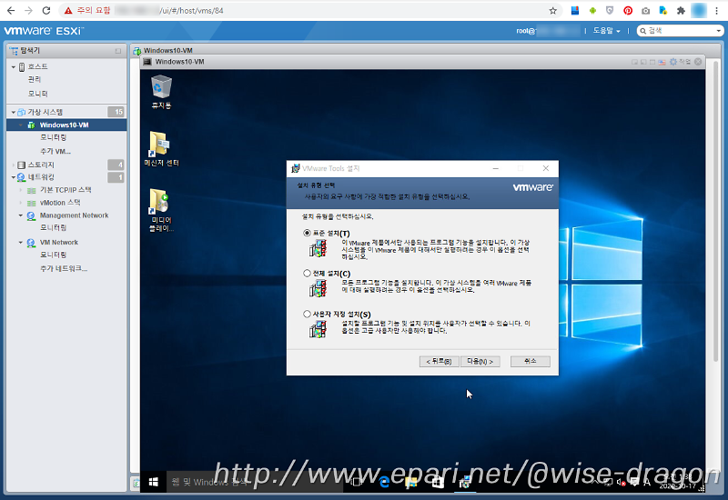Collapse the 네트워킹 tree node

[14, 177]
